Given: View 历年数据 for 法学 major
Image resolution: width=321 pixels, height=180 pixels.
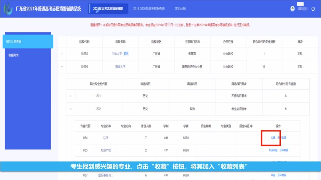Looking at the screenshot, I should (x=282, y=138).
